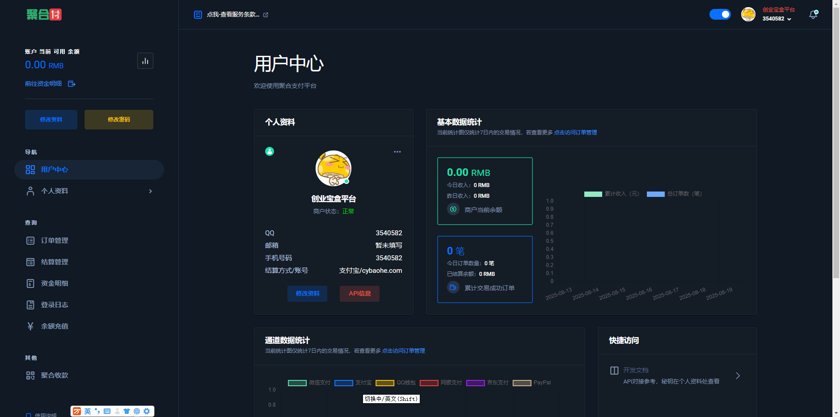The image size is (840, 417).
Task: Click the 聚合收款 icon in sidebar
Action: [x=30, y=375]
